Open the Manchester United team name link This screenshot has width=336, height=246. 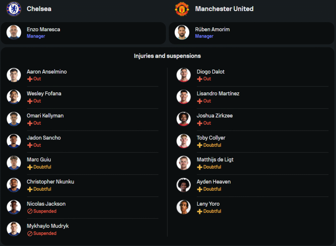[x=224, y=9]
